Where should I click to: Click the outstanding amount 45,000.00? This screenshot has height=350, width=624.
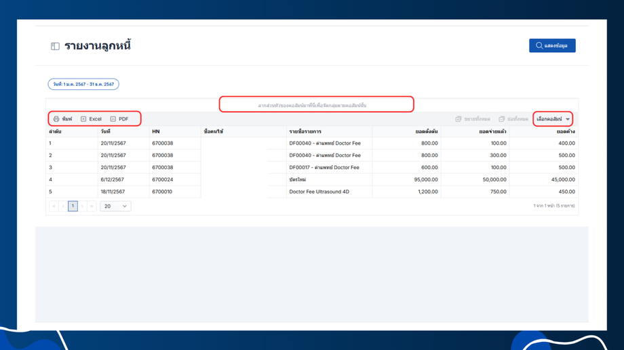[x=543, y=179]
